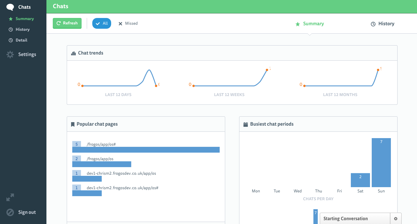The height and width of the screenshot is (224, 417).
Task: Click the /frogos/app/os# page bar
Action: 146,150
